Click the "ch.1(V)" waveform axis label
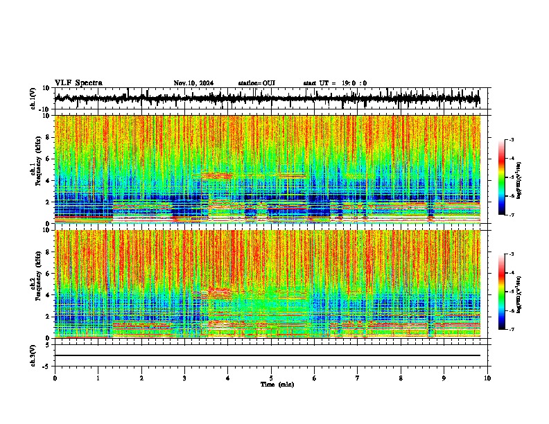Viewport: 549px width, 424px height. pos(33,98)
